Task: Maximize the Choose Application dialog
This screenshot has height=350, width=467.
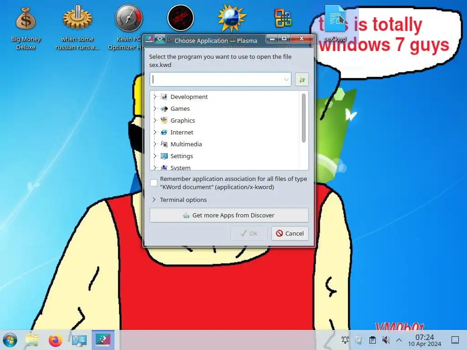Action: coord(284,39)
